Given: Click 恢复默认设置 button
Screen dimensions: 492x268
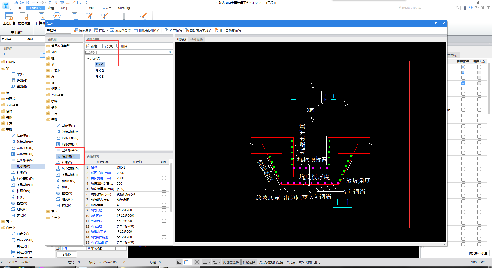Looking at the screenshot, I should [478, 253].
